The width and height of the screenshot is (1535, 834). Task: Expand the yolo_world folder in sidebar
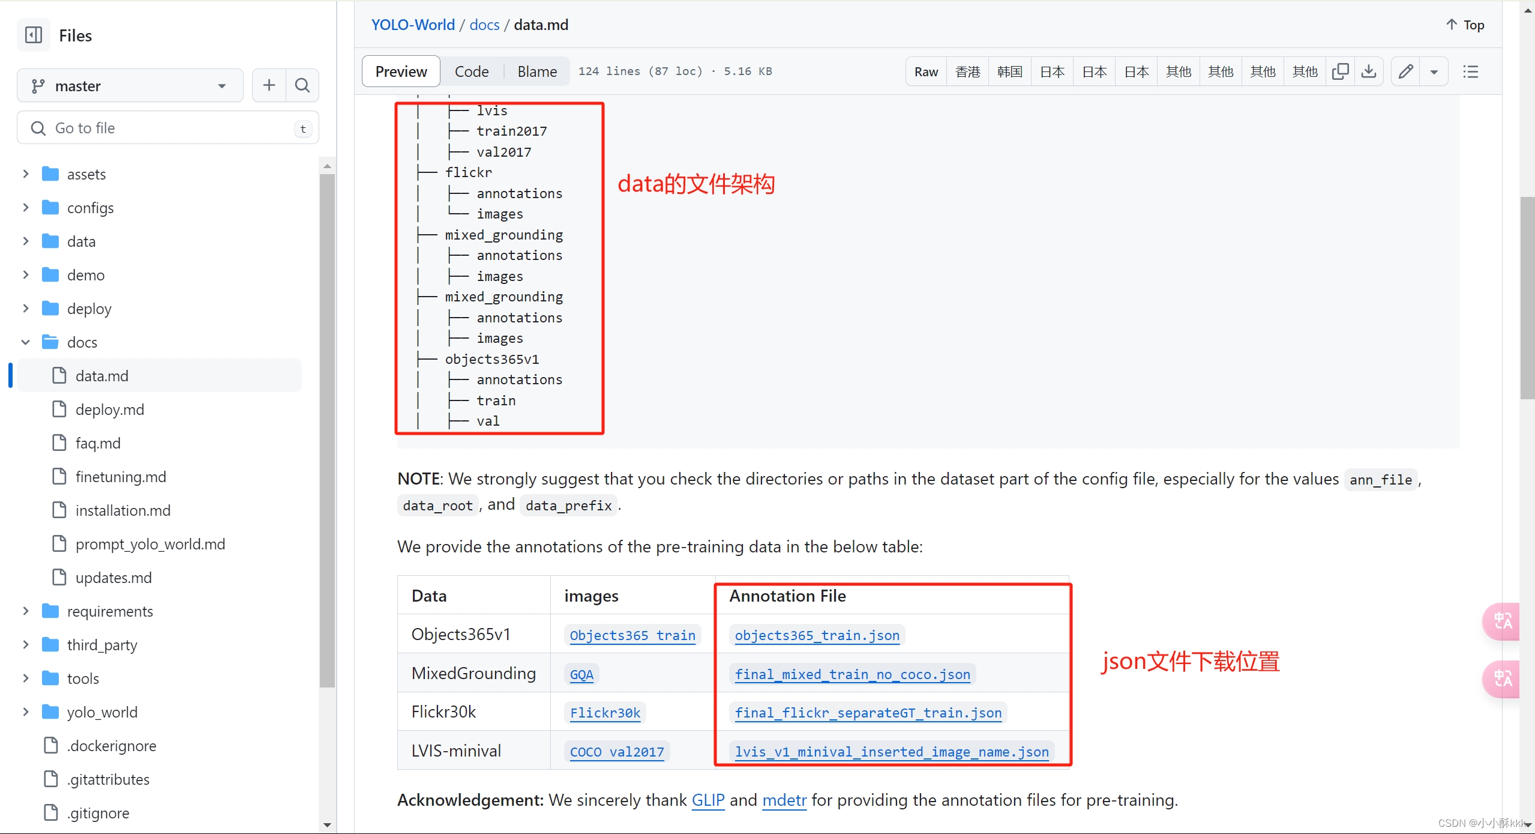tap(23, 713)
